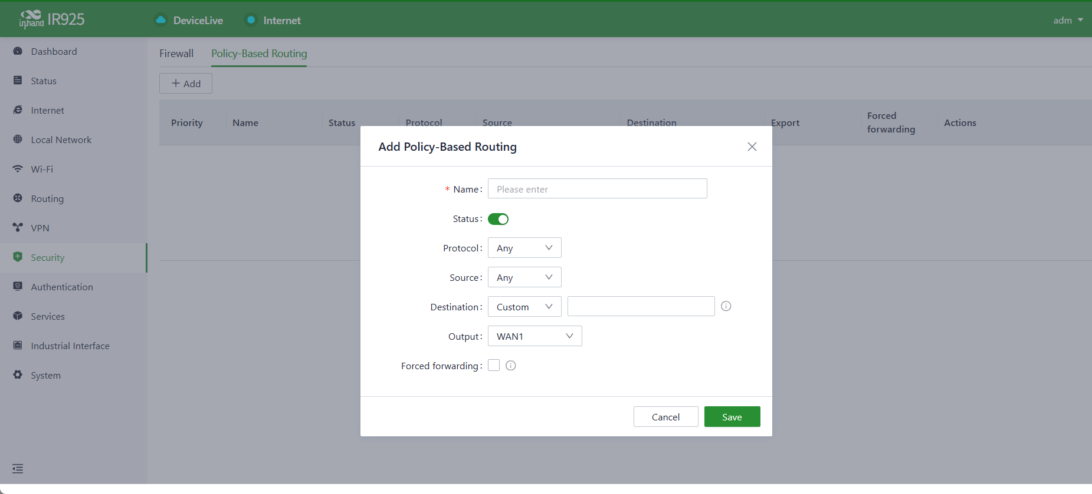Viewport: 1092px width, 494px height.
Task: Expand the Source dropdown
Action: (524, 277)
